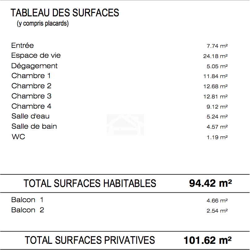
Task: Click the TABLEAU DES SURFACES title
Action: tap(65, 13)
